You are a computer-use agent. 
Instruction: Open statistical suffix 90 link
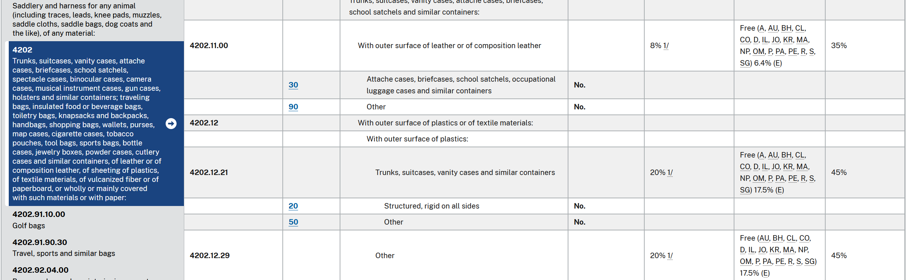pyautogui.click(x=293, y=107)
